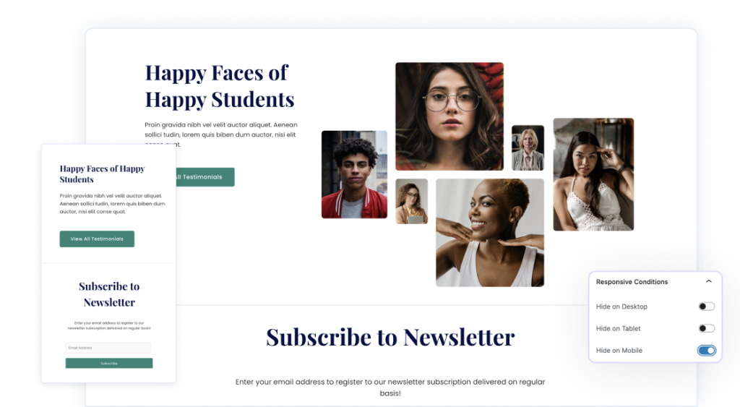The width and height of the screenshot is (740, 407).
Task: Select the photo of woman in white lace top
Action: tap(593, 175)
